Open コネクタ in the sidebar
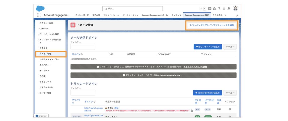 click(x=43, y=48)
